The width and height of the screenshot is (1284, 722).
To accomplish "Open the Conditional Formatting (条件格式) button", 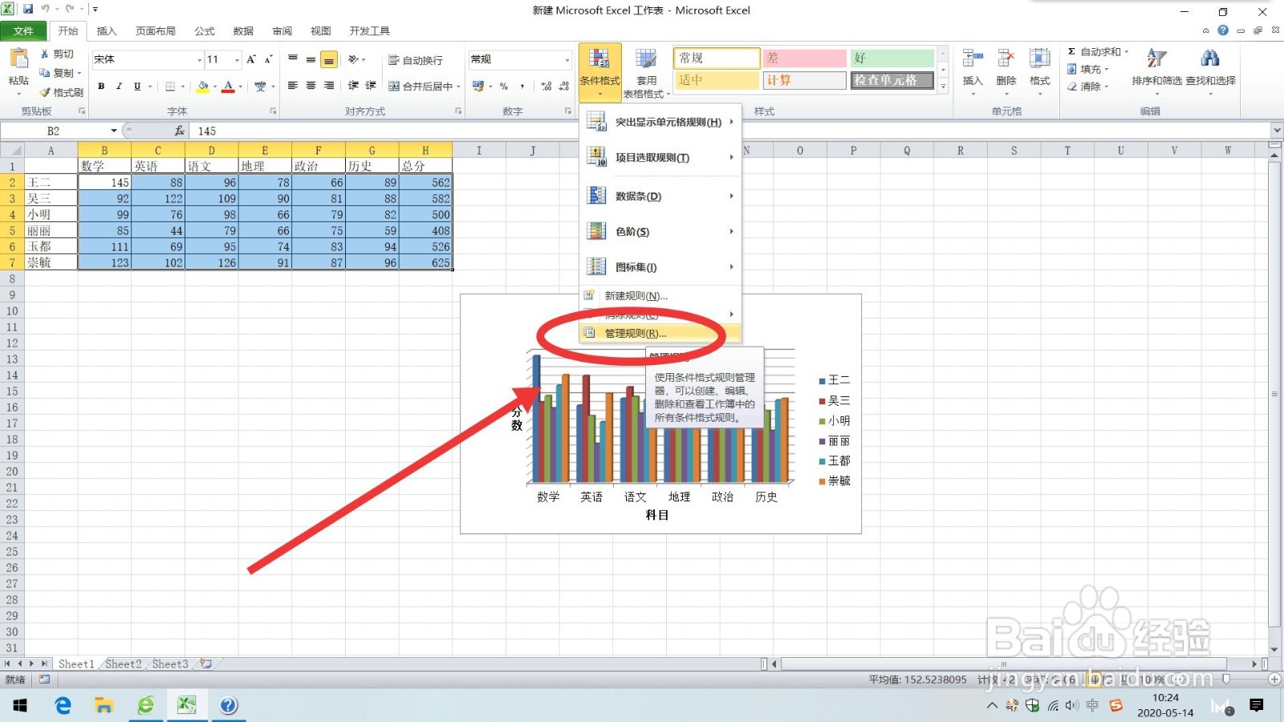I will [x=599, y=72].
